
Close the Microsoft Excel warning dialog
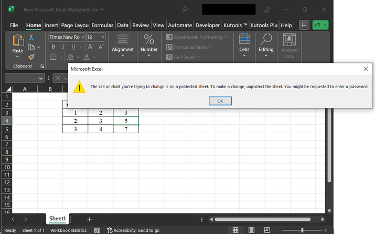tap(366, 69)
